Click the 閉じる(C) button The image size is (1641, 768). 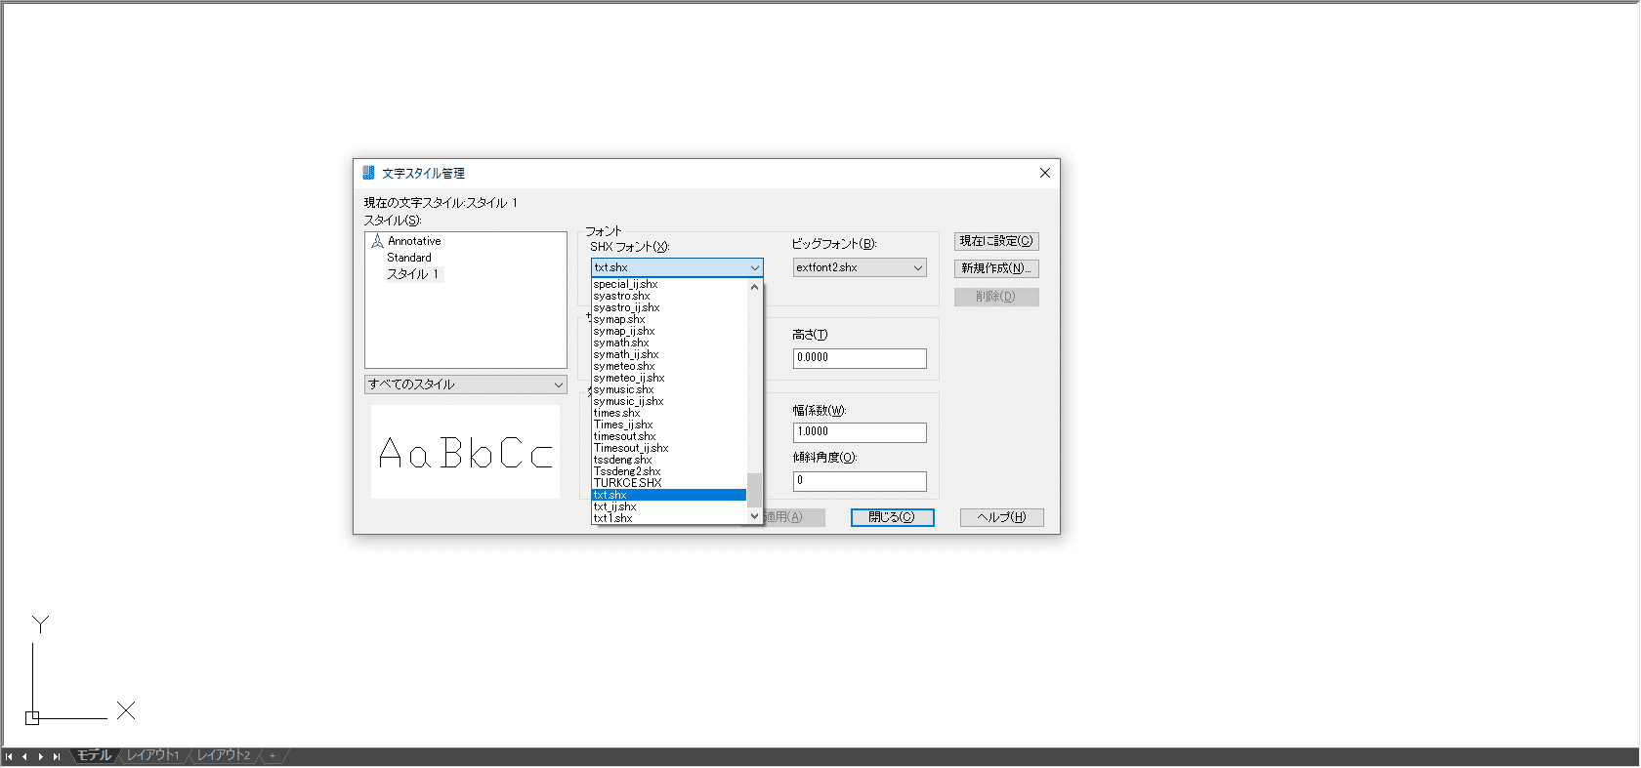[892, 517]
